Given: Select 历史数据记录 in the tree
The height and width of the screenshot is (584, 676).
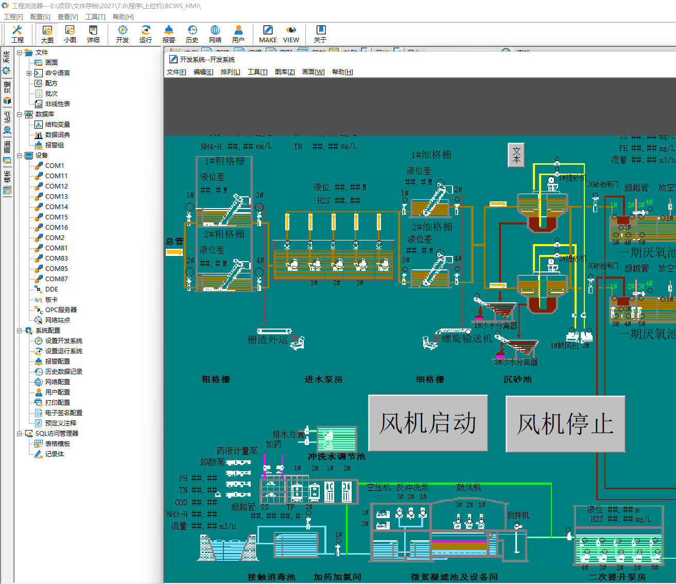Looking at the screenshot, I should tap(63, 372).
